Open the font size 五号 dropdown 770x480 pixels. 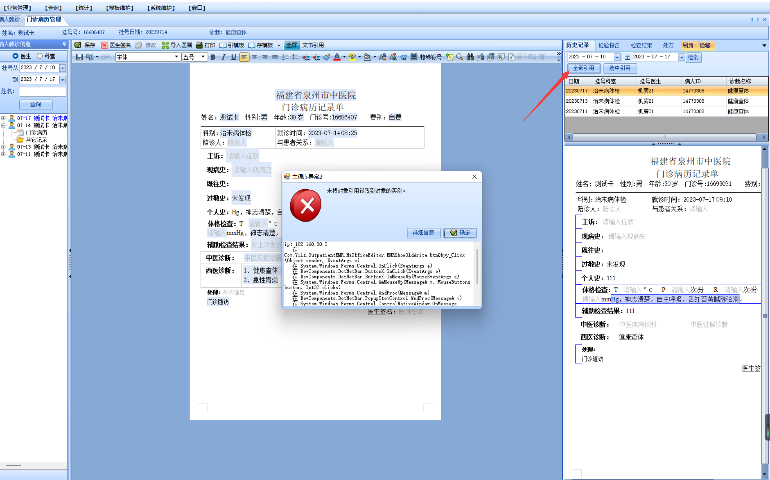coord(203,57)
